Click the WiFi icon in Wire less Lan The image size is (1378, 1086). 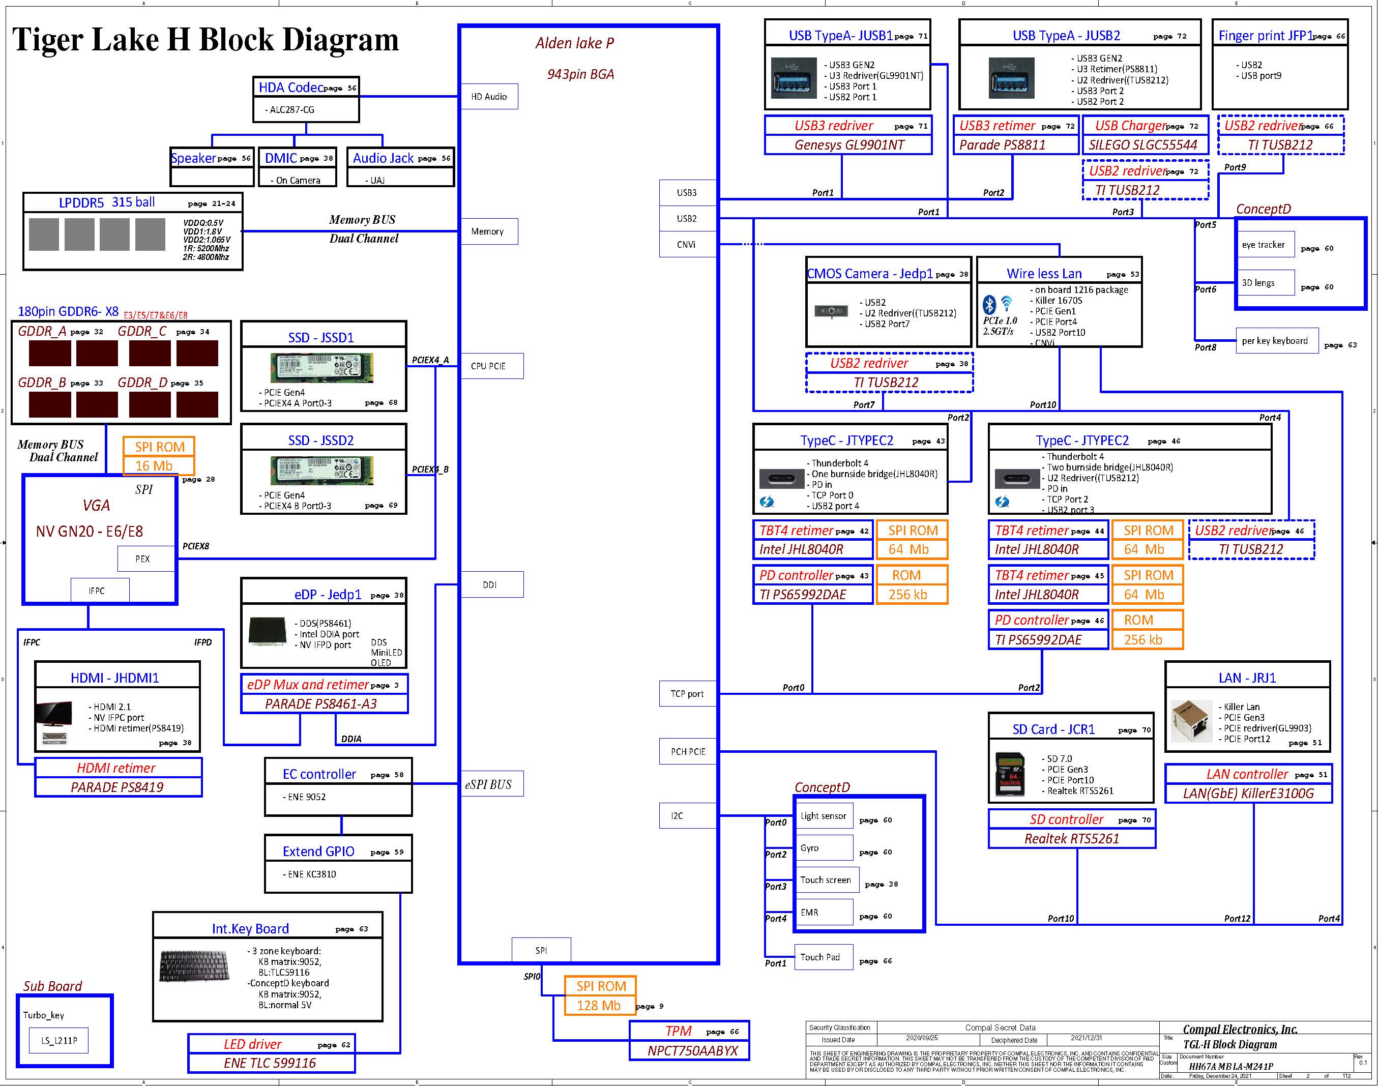click(x=1007, y=303)
